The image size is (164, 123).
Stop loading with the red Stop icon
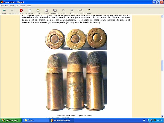tap(21, 11)
